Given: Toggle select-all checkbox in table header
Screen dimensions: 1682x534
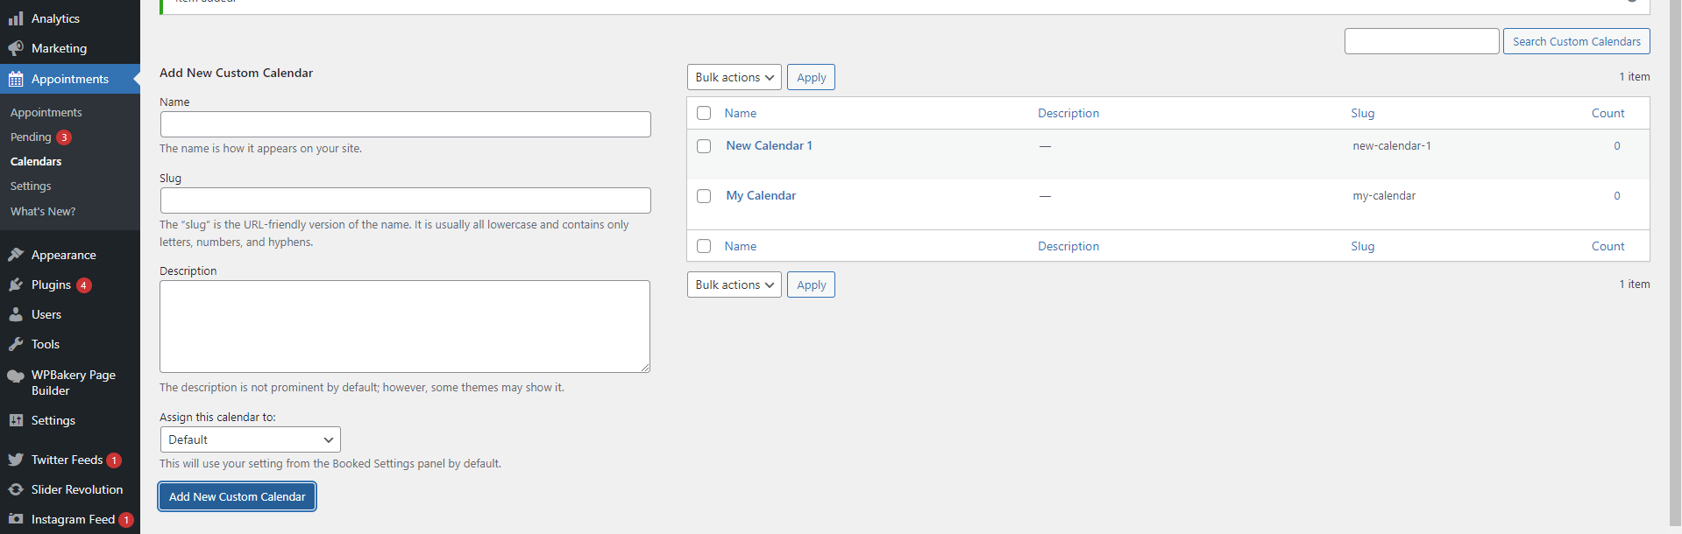Looking at the screenshot, I should click(704, 113).
